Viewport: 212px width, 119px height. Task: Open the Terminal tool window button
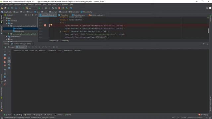(x=58, y=115)
